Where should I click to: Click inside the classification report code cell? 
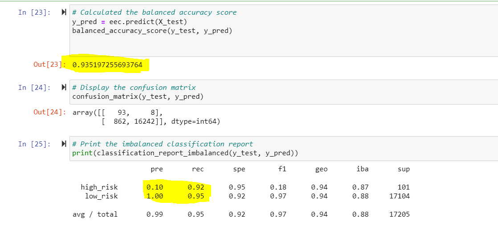click(x=284, y=149)
